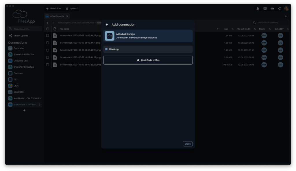The width and height of the screenshot is (296, 171).
Task: Add connection with sidebar plus icon
Action: [x=24, y=110]
